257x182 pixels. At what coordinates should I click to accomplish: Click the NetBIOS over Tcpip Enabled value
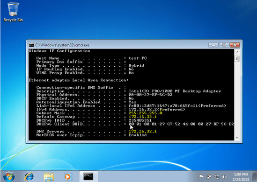coord(138,135)
